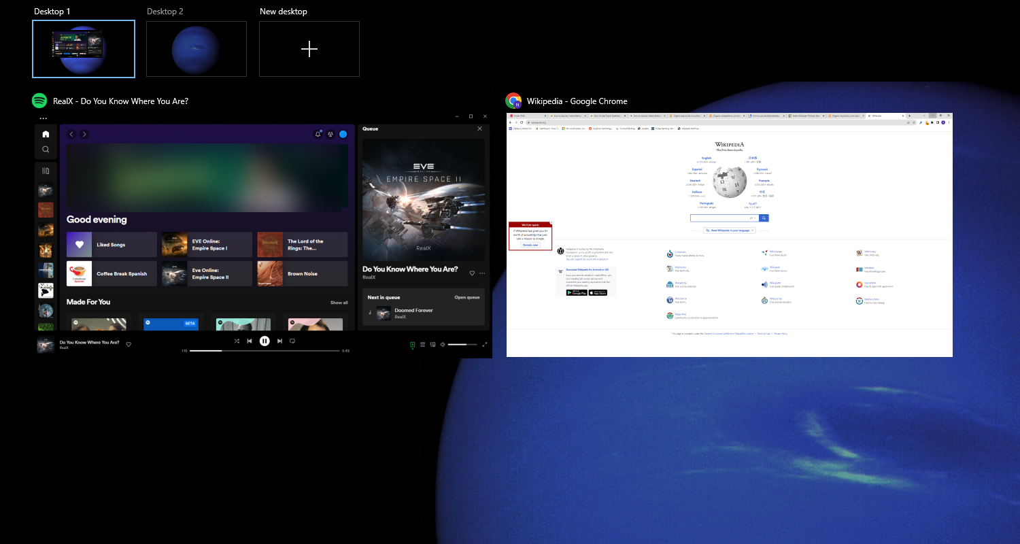
Task: Open the Spotify profile avatar menu
Action: point(343,134)
